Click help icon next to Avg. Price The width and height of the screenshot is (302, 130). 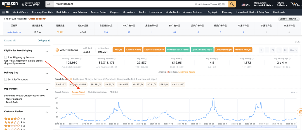point(181,59)
